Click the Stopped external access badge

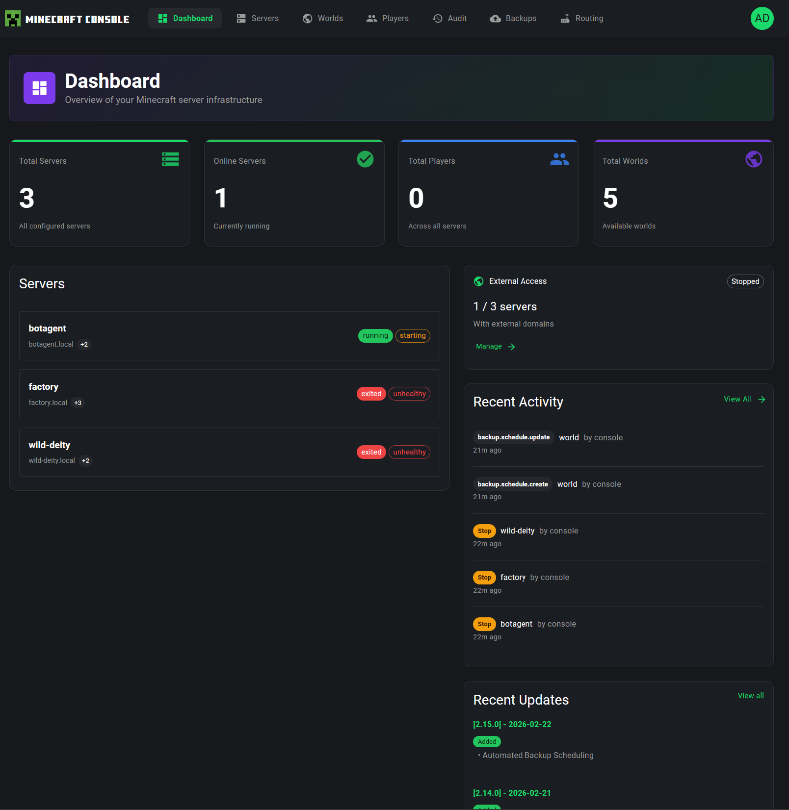coord(745,281)
